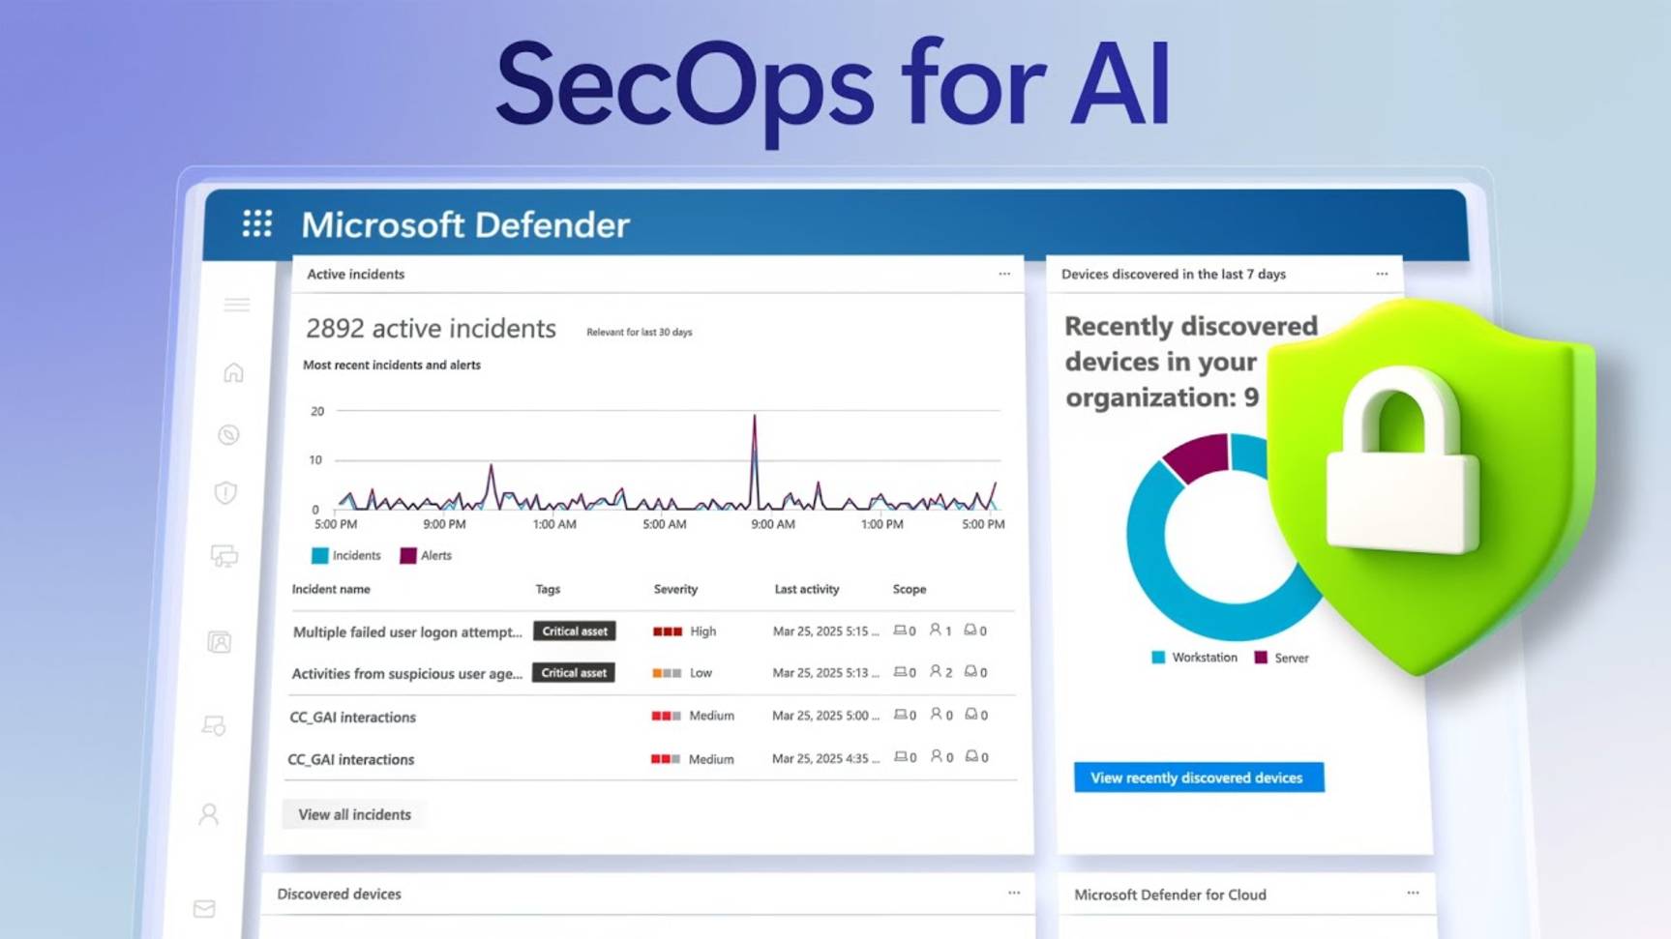Screen dimensions: 1671x939
Task: Open Microsoft Defender for Cloud more options
Action: pyautogui.click(x=1413, y=893)
